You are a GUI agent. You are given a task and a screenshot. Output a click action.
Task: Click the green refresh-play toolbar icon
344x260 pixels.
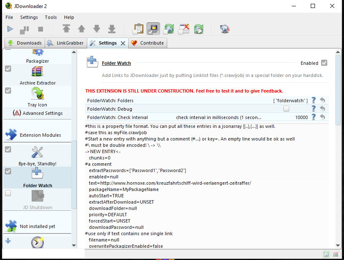tap(199, 29)
